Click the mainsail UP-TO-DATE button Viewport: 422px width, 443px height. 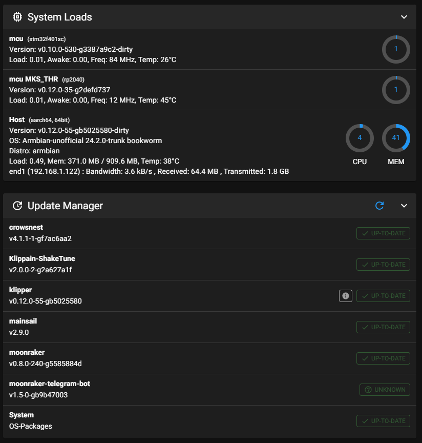[383, 327]
